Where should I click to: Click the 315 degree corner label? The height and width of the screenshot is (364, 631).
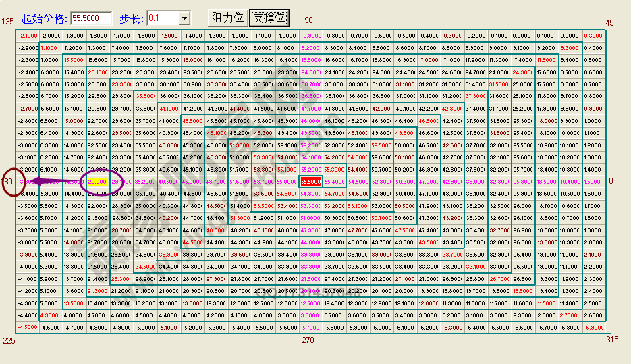coord(611,340)
